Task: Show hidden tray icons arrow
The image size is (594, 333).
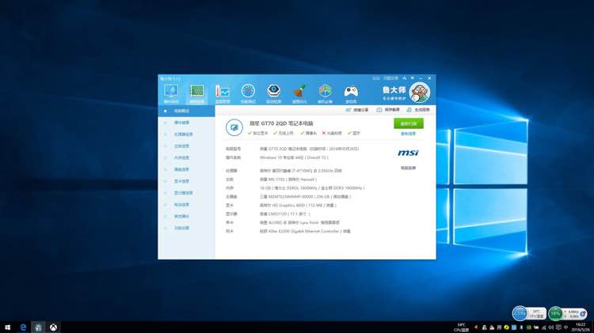Action: tap(476, 327)
